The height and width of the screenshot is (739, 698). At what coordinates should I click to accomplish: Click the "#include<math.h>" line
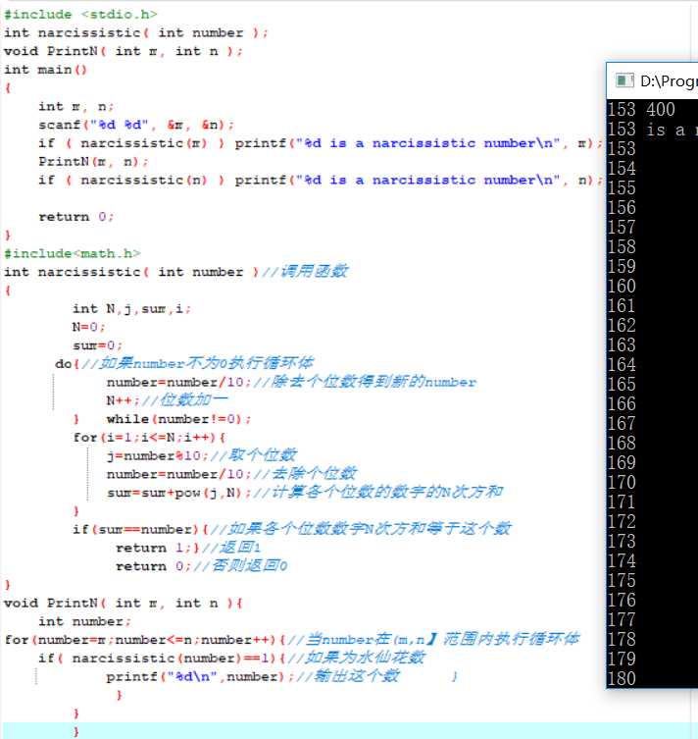pyautogui.click(x=72, y=253)
